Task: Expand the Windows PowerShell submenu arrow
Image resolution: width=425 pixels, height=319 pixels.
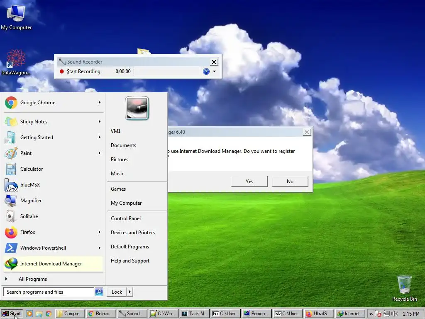Action: [x=100, y=248]
